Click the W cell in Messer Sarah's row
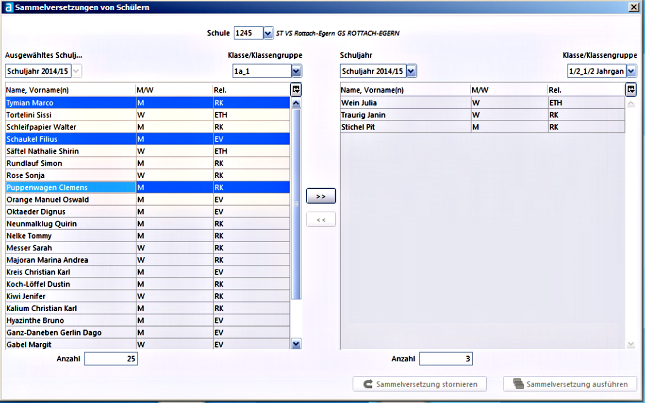 click(174, 248)
